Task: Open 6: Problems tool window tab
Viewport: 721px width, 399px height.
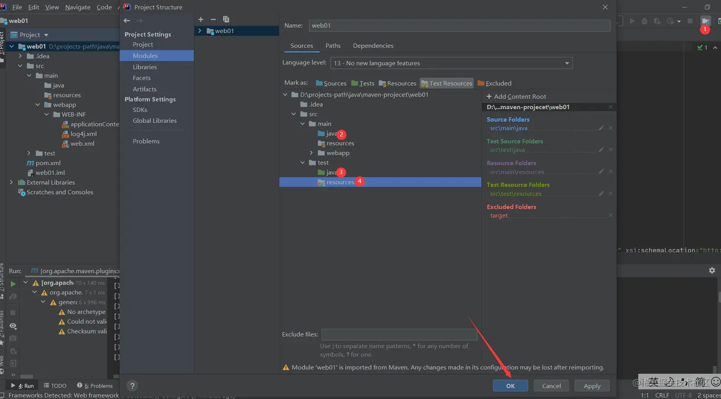Action: [95, 386]
